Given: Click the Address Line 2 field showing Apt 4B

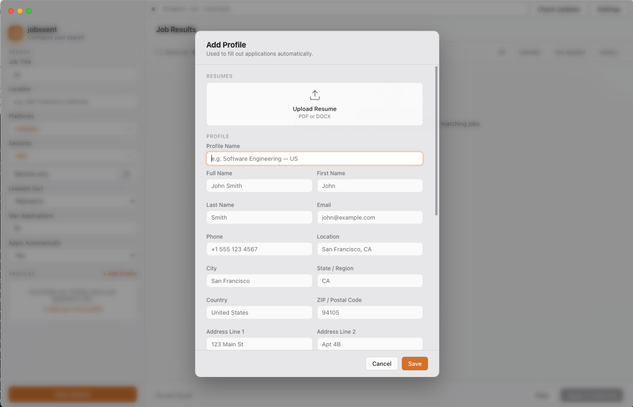Looking at the screenshot, I should [x=370, y=344].
